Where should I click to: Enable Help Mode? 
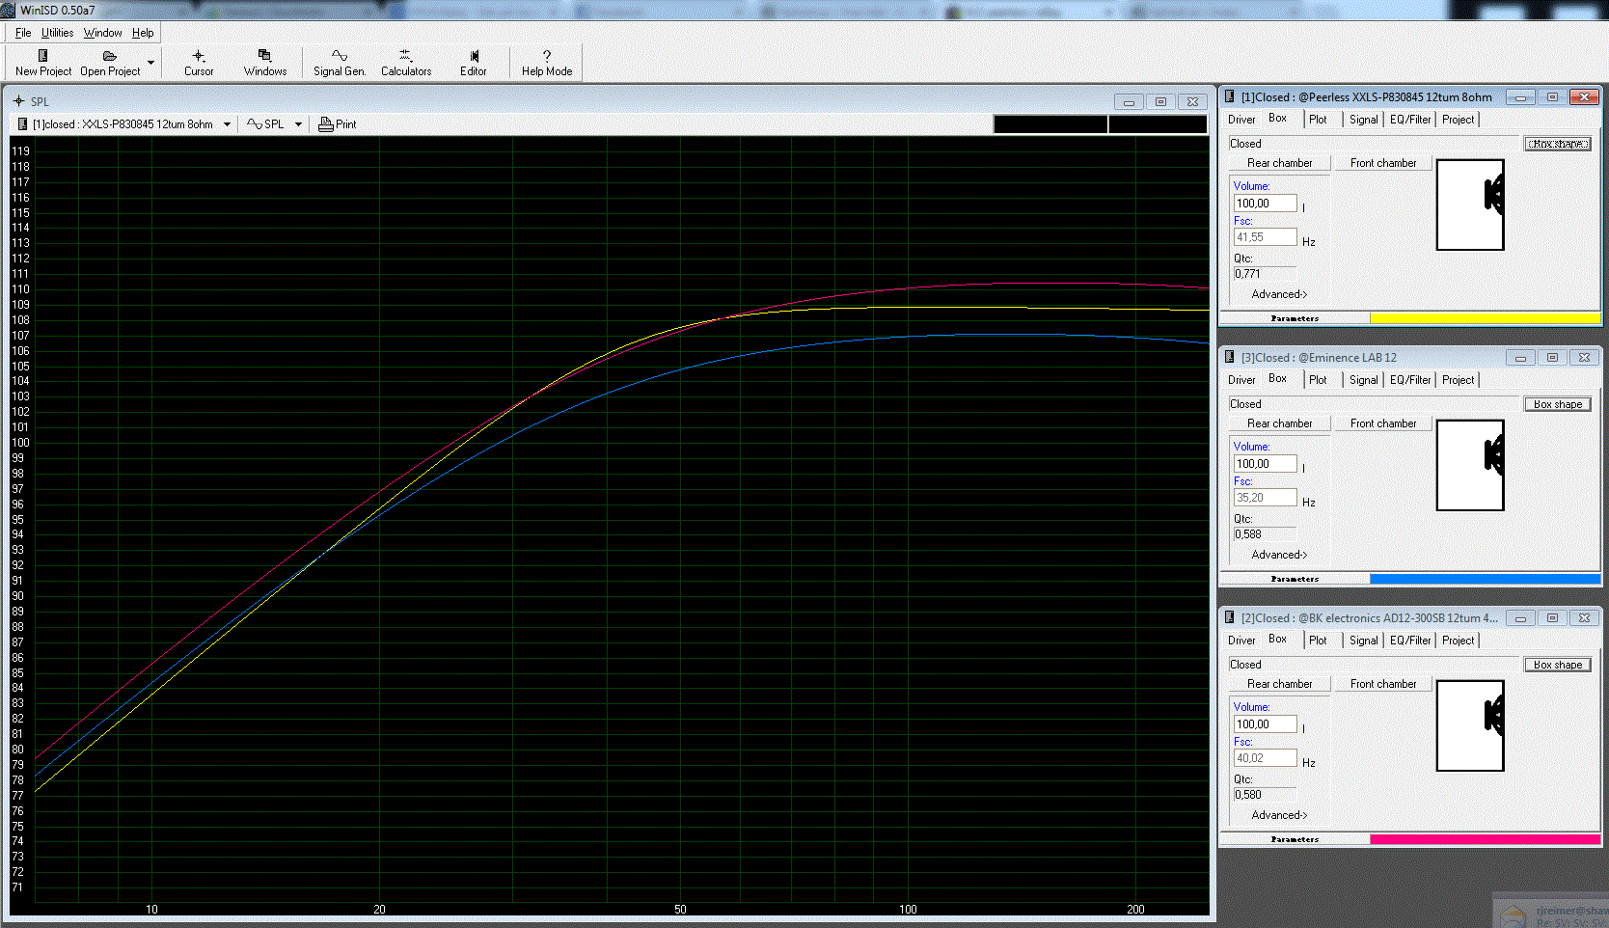tap(547, 63)
